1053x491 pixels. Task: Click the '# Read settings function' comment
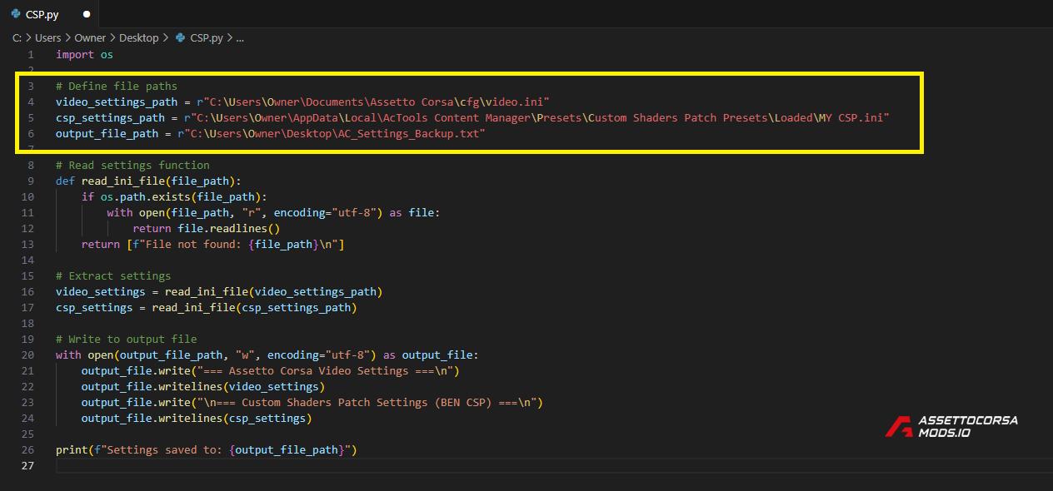coord(132,165)
